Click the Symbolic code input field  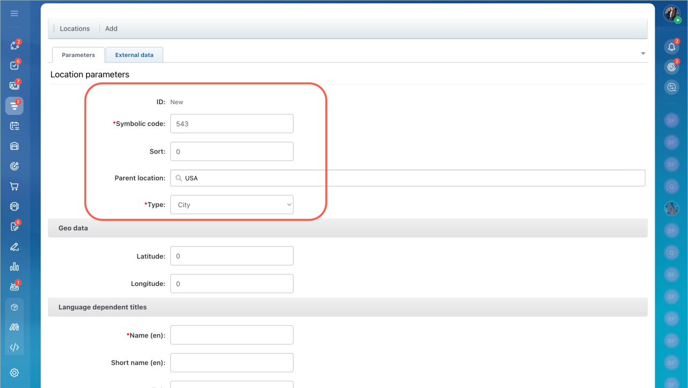click(232, 124)
